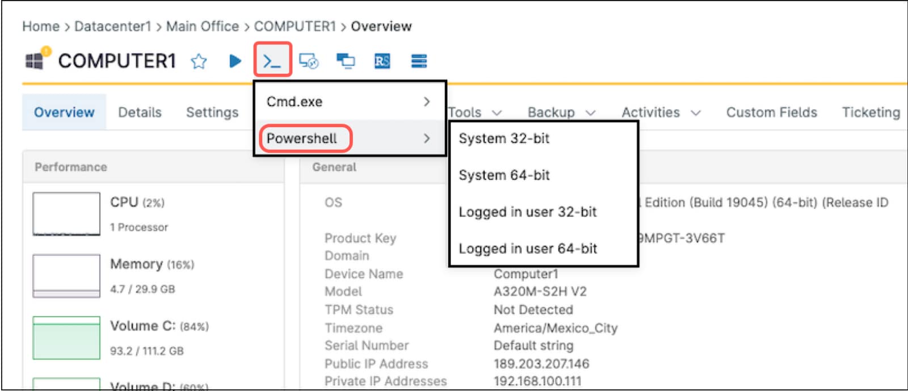Click the CPU usage graph thumbnail
The height and width of the screenshot is (391, 908).
point(66,213)
